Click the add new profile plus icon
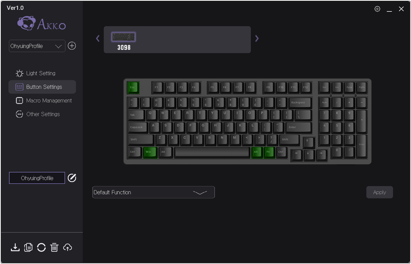The height and width of the screenshot is (264, 411). (72, 46)
